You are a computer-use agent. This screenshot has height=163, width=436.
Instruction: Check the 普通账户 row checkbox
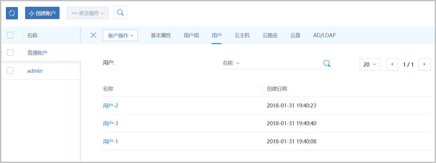[10, 52]
